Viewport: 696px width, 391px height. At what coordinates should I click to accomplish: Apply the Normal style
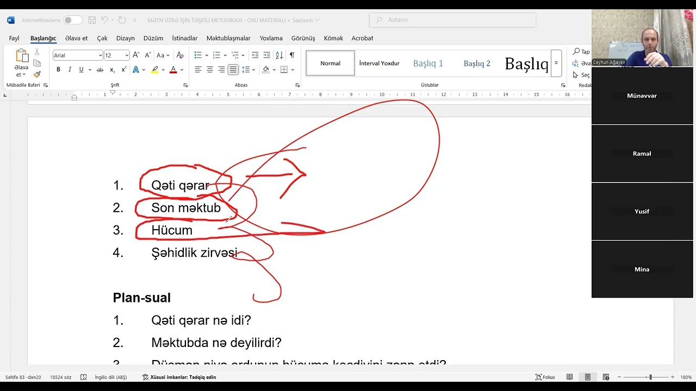pyautogui.click(x=330, y=63)
